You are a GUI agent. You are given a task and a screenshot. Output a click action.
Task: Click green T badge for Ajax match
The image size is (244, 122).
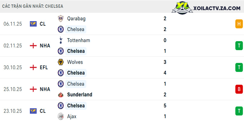(239, 111)
